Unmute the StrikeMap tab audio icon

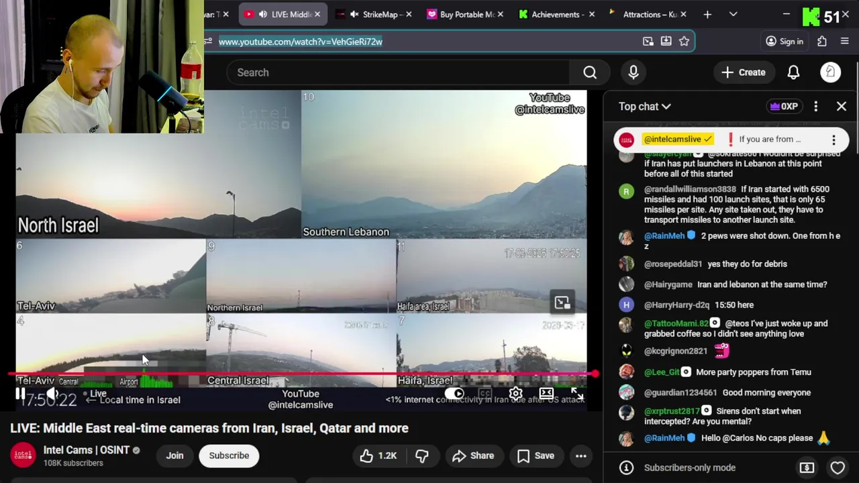point(354,14)
